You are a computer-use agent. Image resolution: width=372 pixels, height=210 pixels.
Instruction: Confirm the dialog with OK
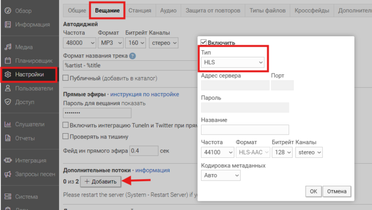pos(313,191)
